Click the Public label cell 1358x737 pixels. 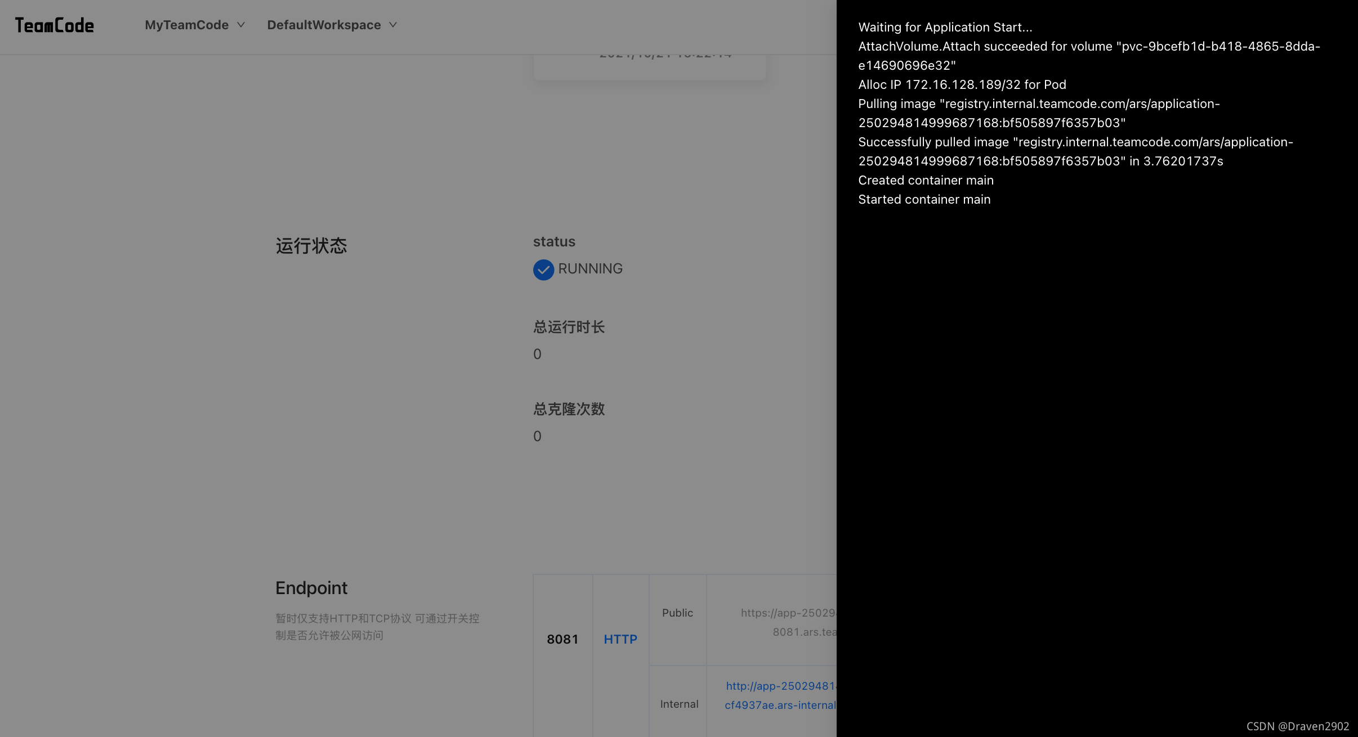coord(677,613)
